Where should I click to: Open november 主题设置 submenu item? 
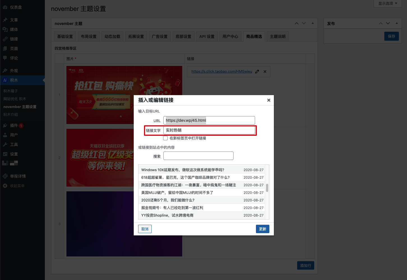pyautogui.click(x=20, y=107)
